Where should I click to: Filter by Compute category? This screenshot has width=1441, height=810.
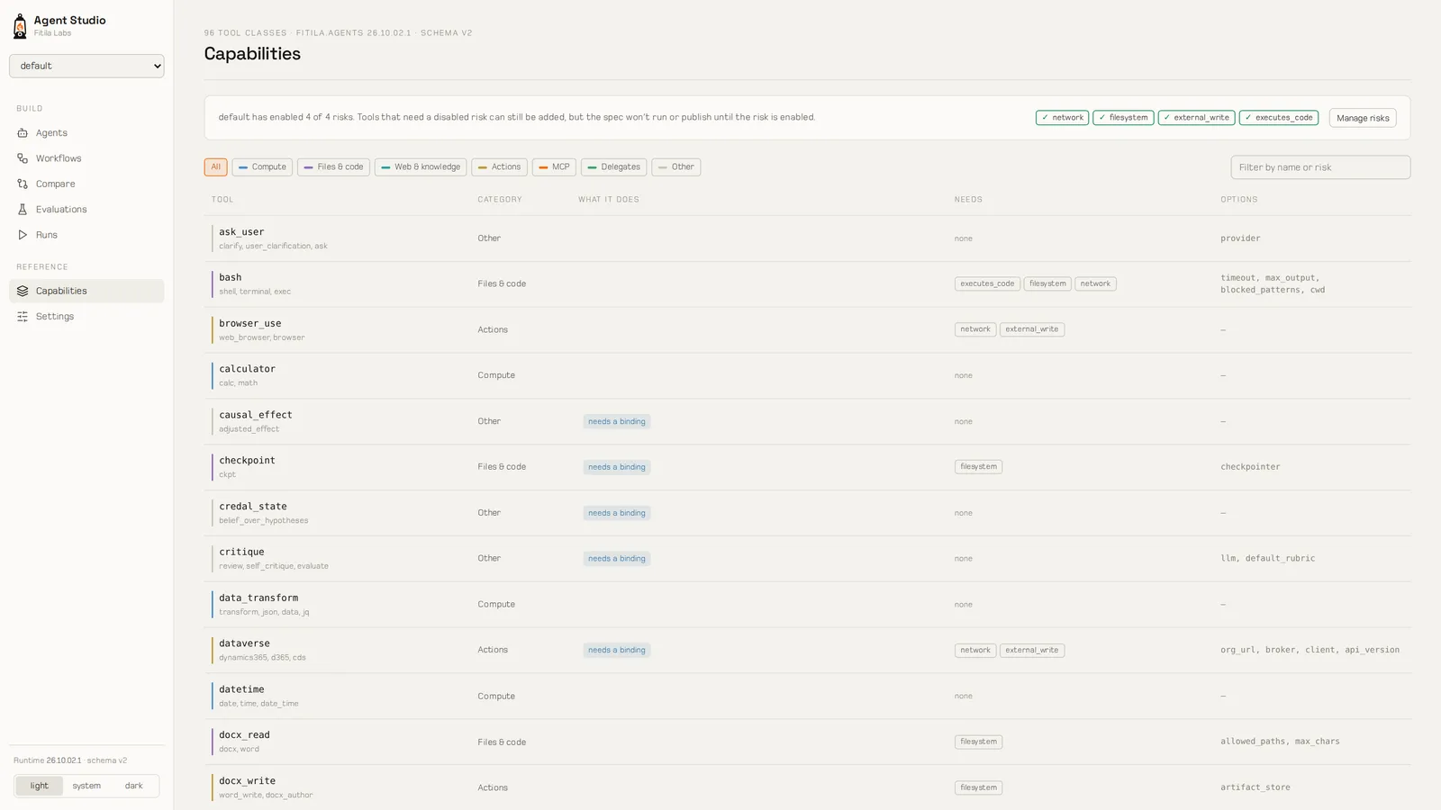pos(262,167)
